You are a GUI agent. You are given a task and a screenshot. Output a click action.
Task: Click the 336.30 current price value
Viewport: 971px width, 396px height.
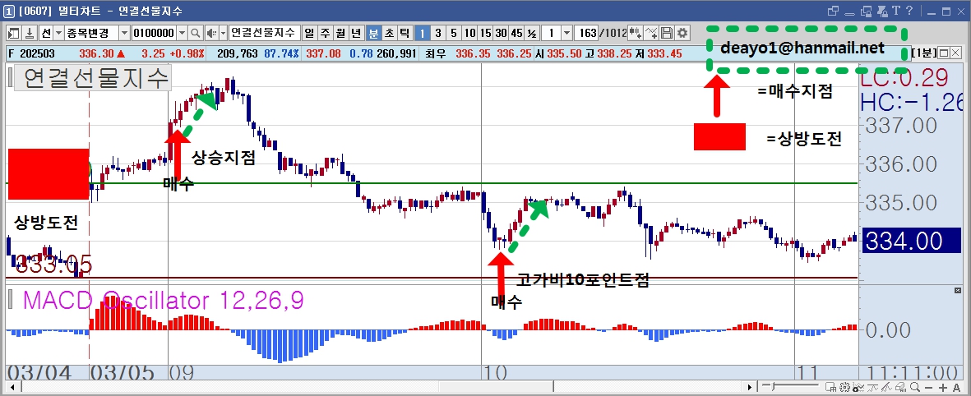tap(96, 54)
